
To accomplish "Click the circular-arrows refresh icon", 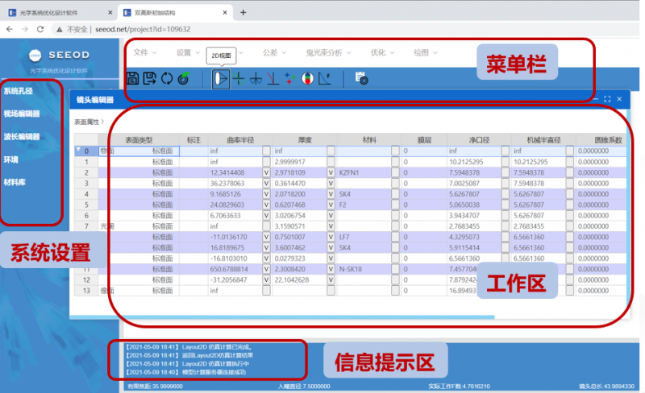I will coord(166,78).
